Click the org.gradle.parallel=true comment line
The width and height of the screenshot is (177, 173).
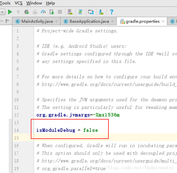(71, 168)
